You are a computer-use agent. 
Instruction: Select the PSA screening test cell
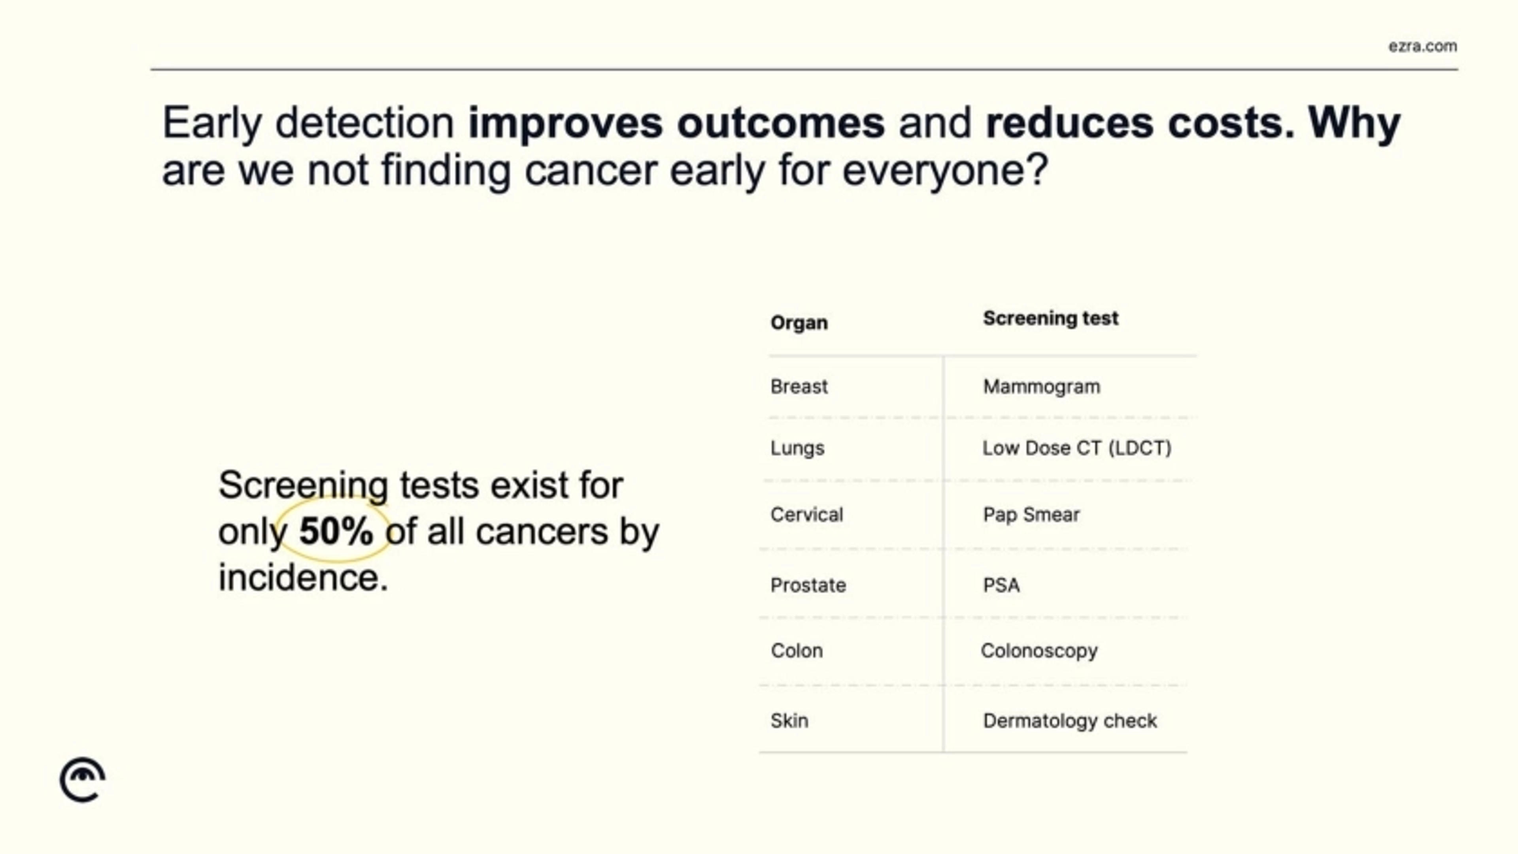[1001, 585]
